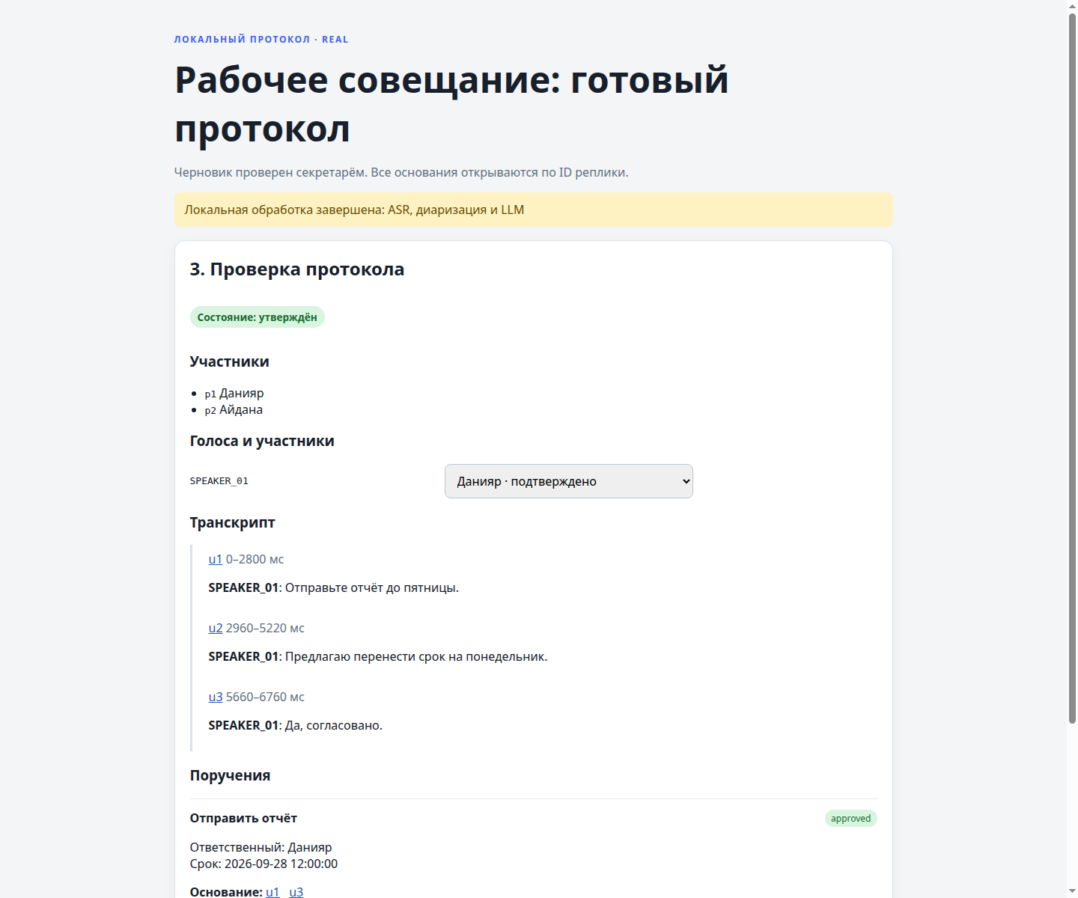The image size is (1078, 898).
Task: Click the subtitle Черновик проверен секретарём
Action: (271, 172)
